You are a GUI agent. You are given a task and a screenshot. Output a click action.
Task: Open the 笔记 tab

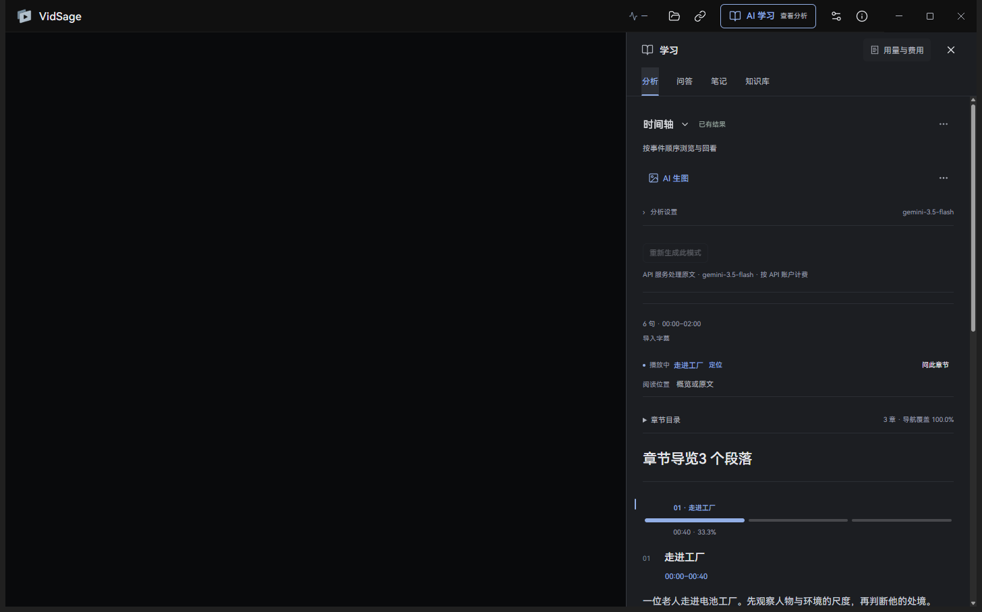pos(719,81)
